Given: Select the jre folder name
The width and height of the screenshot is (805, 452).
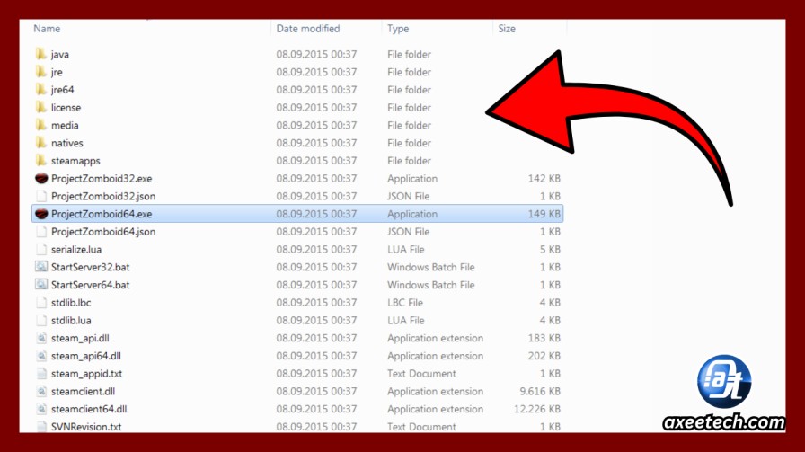Looking at the screenshot, I should point(57,73).
